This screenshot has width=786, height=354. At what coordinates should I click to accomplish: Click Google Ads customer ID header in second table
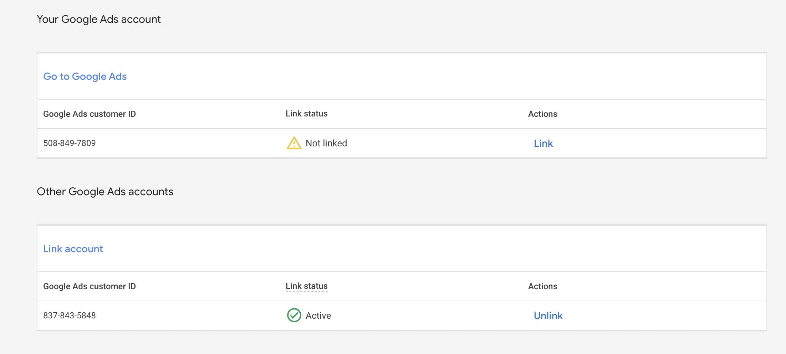(90, 286)
